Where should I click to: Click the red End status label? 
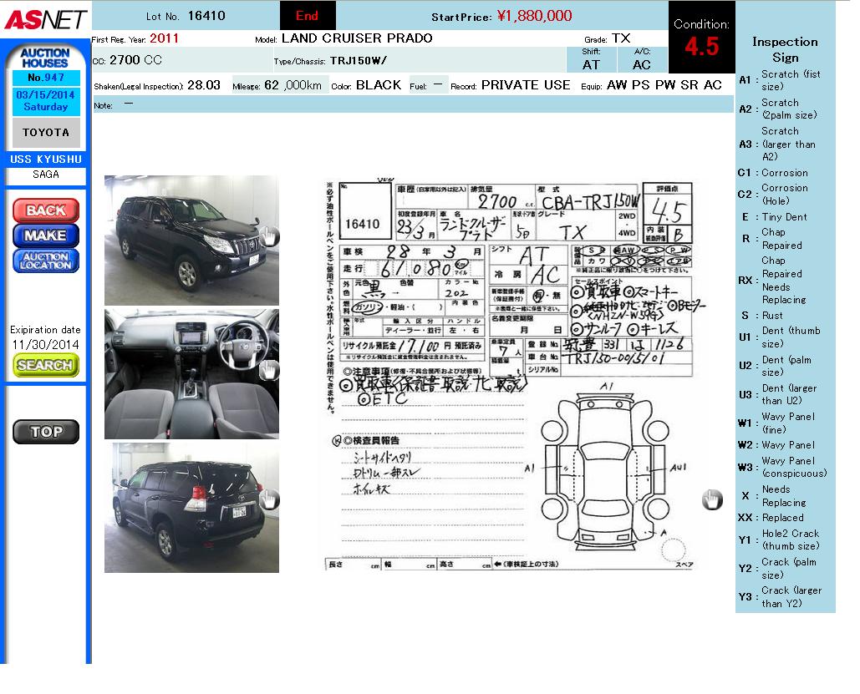pos(307,16)
